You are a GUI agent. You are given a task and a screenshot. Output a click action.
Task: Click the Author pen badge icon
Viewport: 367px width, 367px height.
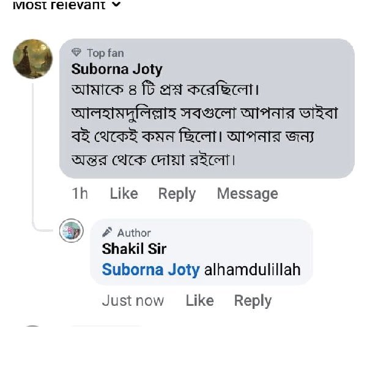coord(107,232)
